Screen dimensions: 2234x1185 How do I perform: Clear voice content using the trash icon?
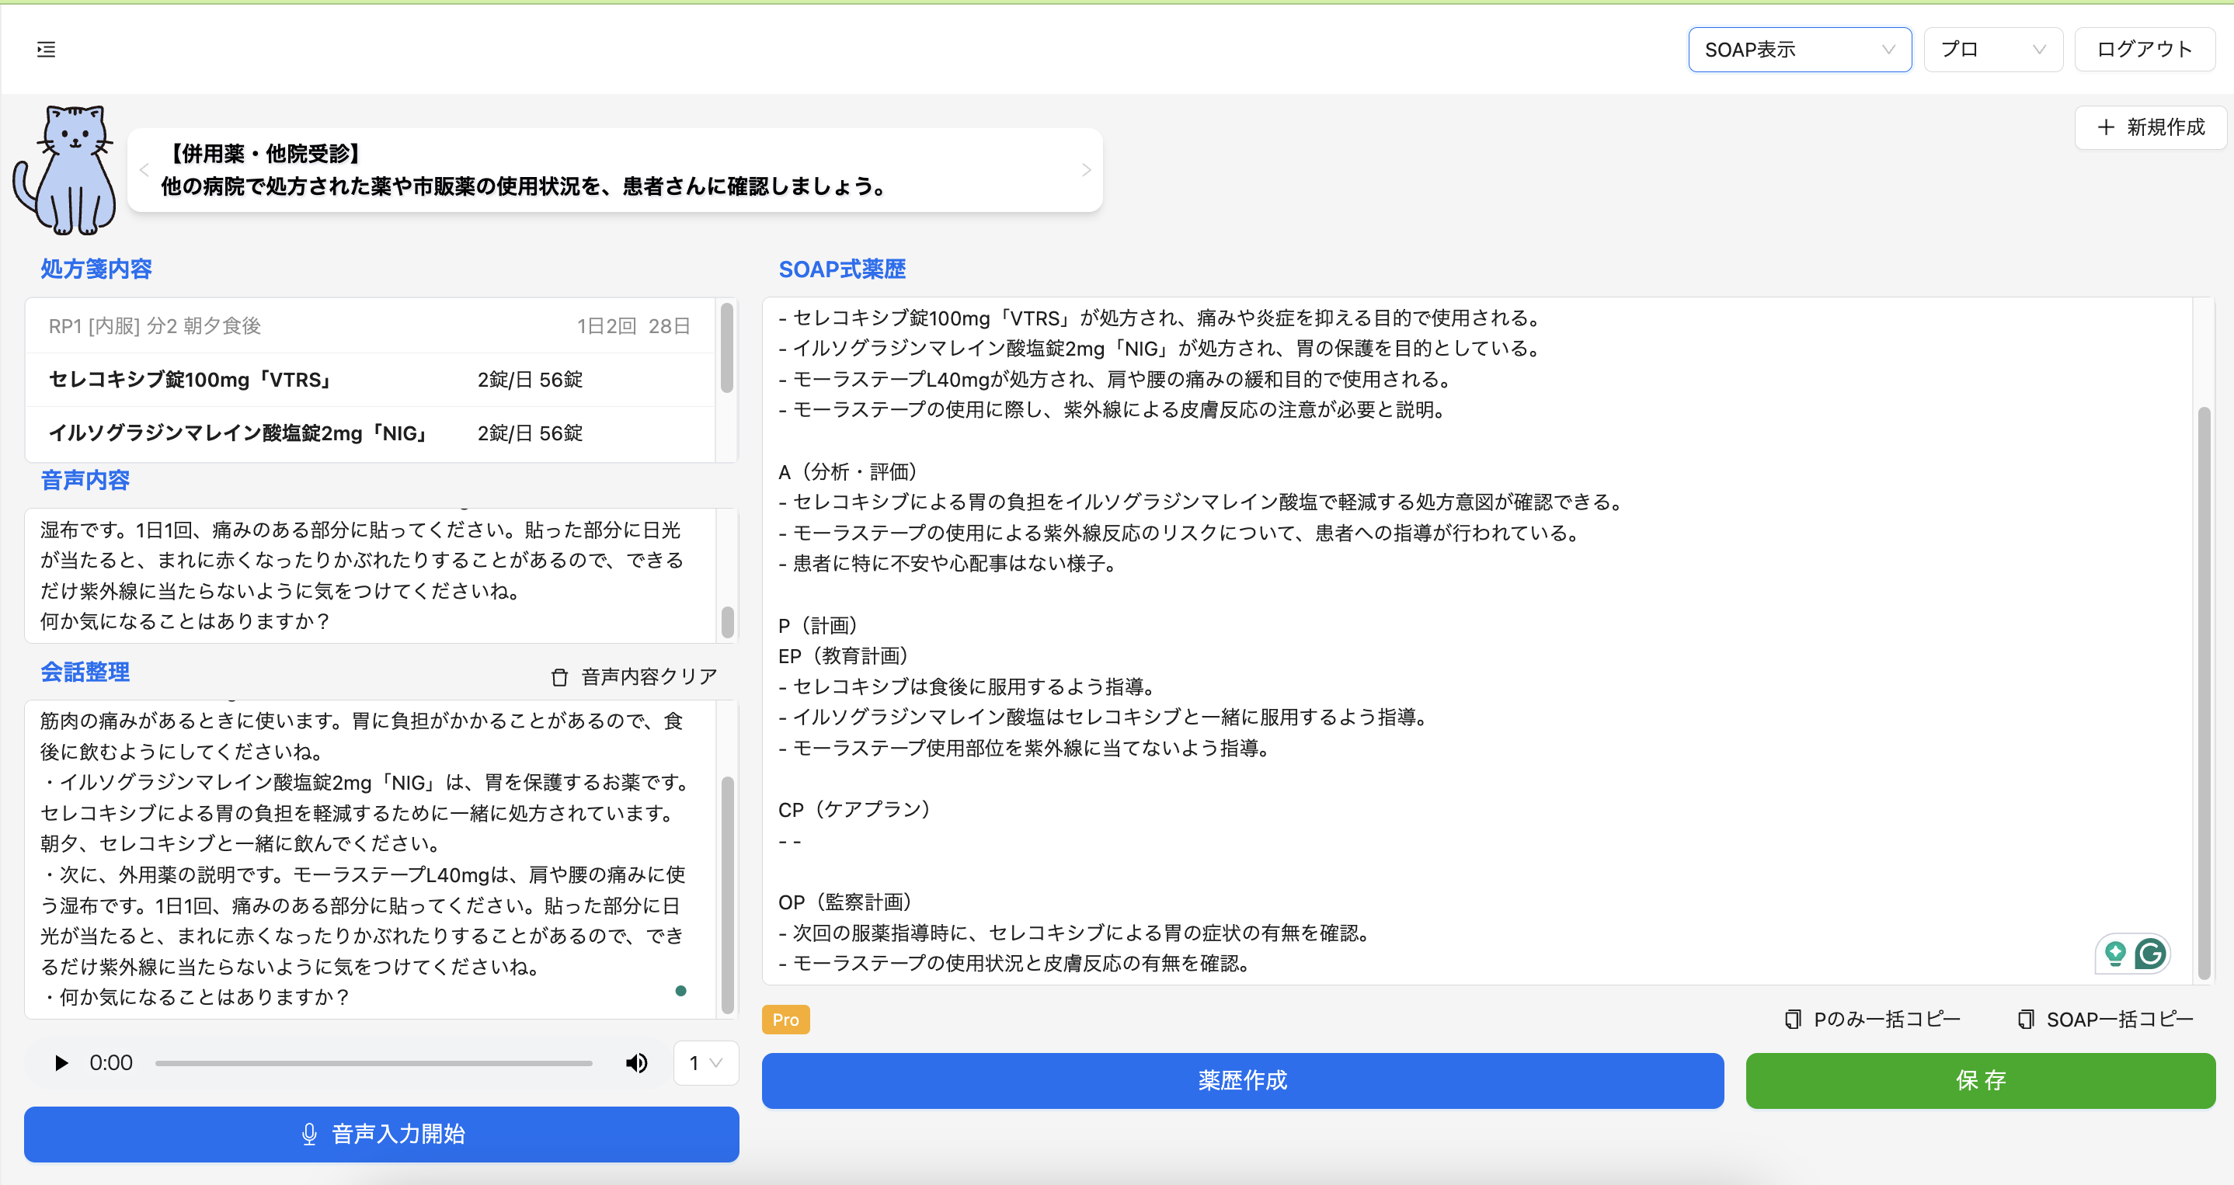click(558, 677)
